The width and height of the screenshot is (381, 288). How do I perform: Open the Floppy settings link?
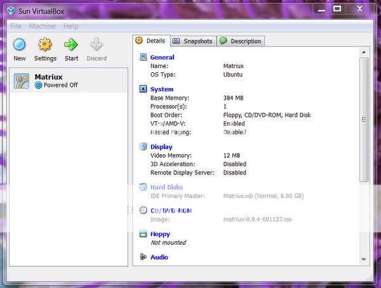[x=160, y=234]
